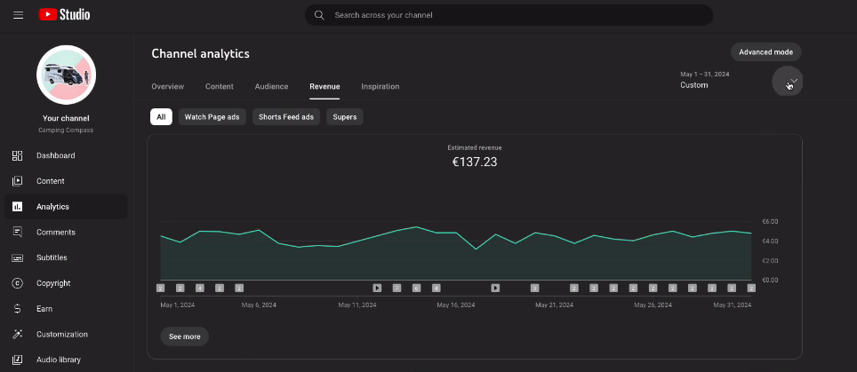
Task: Open Comments via its speech-bubble icon
Action: click(x=18, y=232)
